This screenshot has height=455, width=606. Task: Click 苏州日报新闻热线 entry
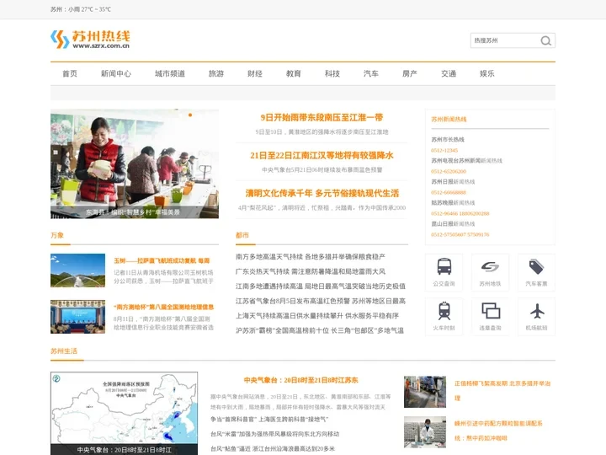[x=453, y=181]
